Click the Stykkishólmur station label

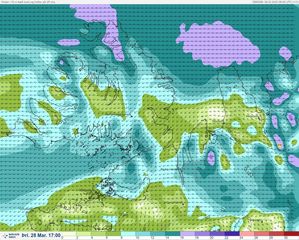(87, 191)
